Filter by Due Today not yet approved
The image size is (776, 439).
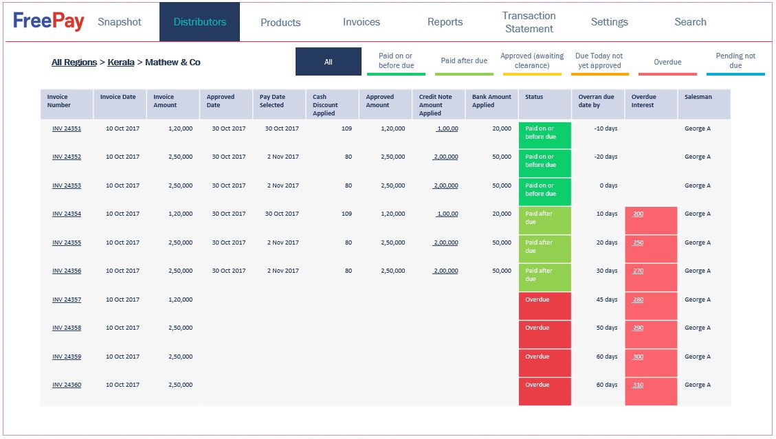coord(600,60)
